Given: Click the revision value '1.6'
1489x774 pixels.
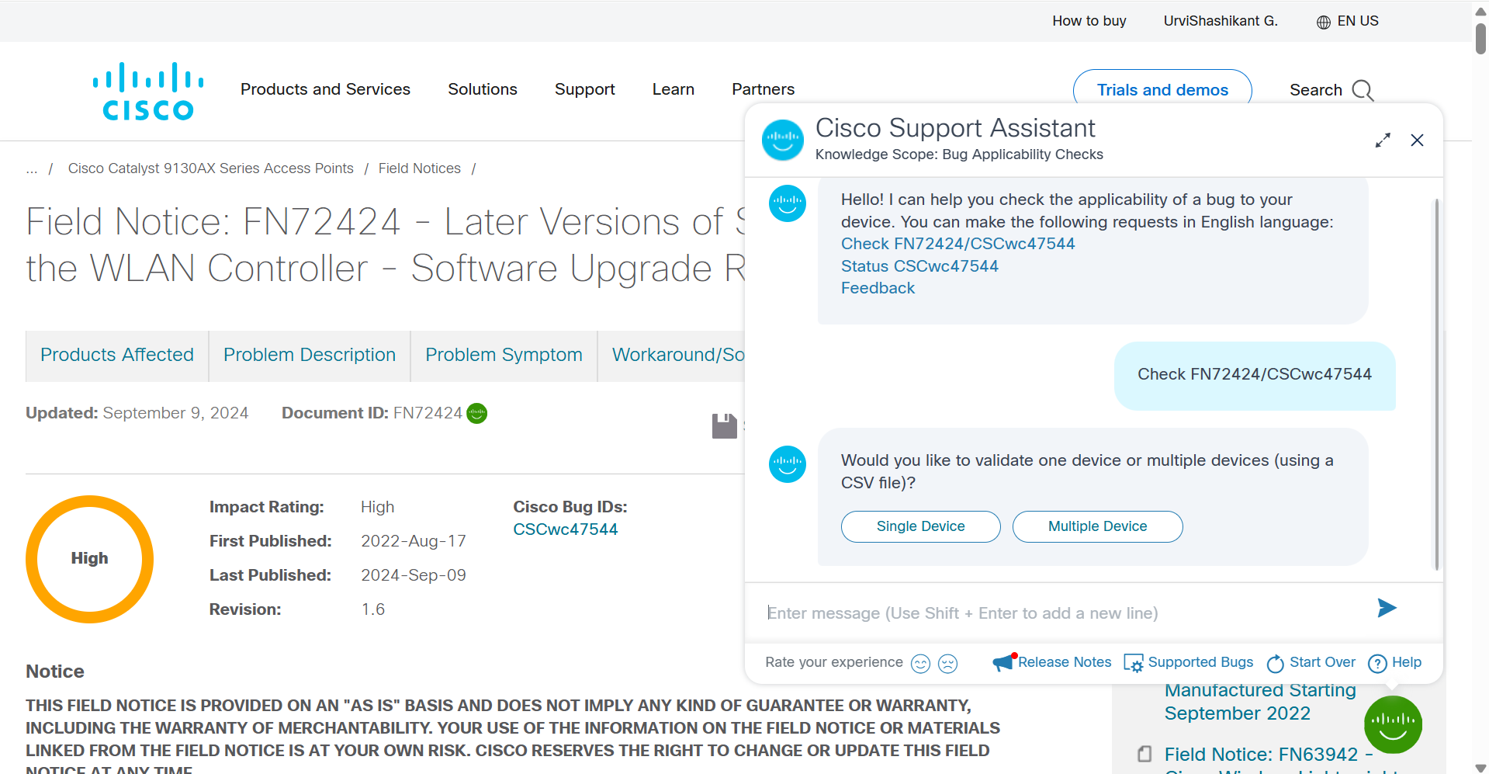Looking at the screenshot, I should click(x=373, y=609).
